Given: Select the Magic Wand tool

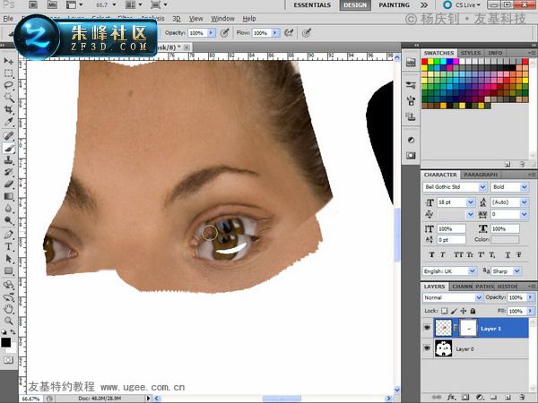Looking at the screenshot, I should [x=9, y=98].
